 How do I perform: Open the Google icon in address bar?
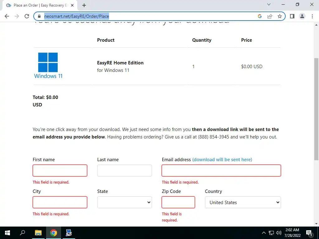point(259,16)
